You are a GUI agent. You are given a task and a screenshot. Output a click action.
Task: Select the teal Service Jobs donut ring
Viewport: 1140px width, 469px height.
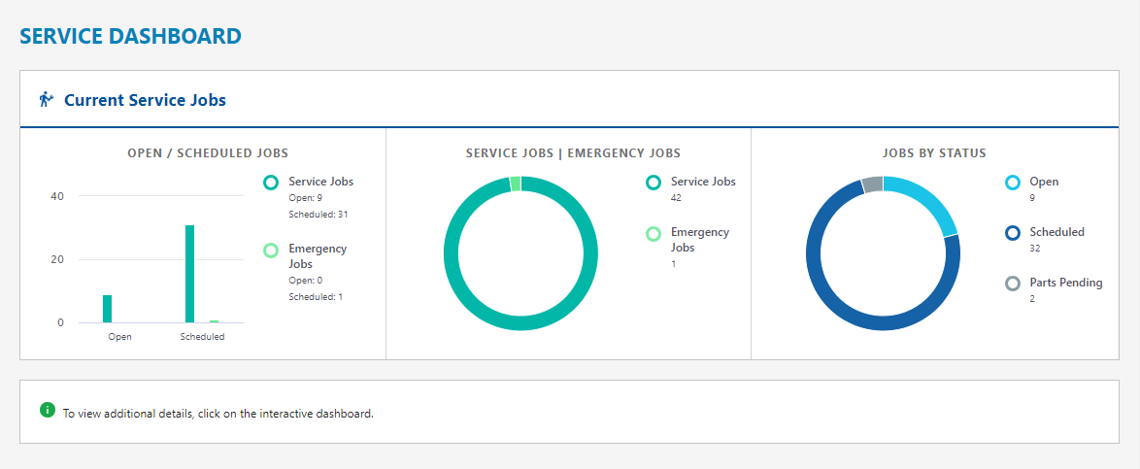pyautogui.click(x=452, y=254)
